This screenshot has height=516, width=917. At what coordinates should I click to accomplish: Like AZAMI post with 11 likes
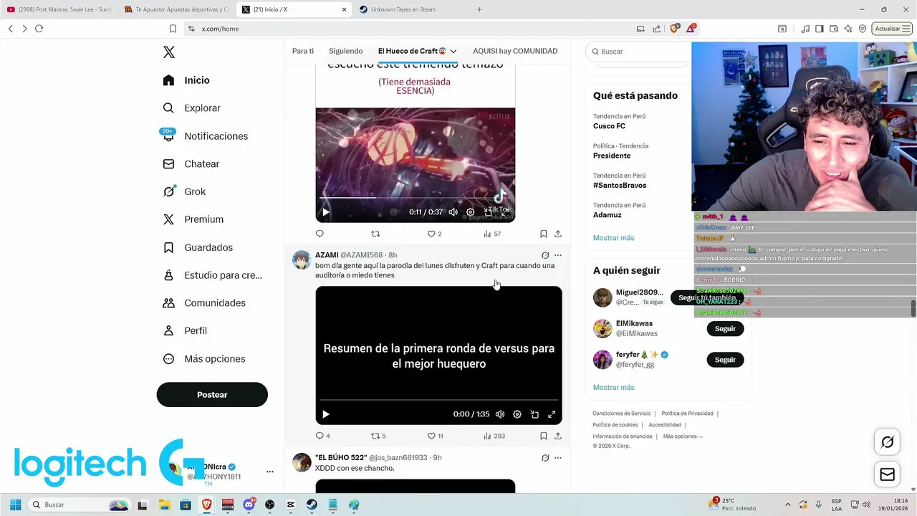pos(435,436)
